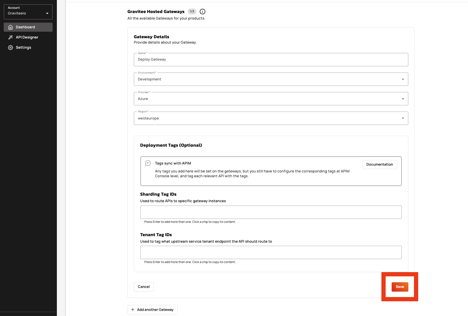
Task: Go to the Dashboard menu item
Action: point(25,27)
